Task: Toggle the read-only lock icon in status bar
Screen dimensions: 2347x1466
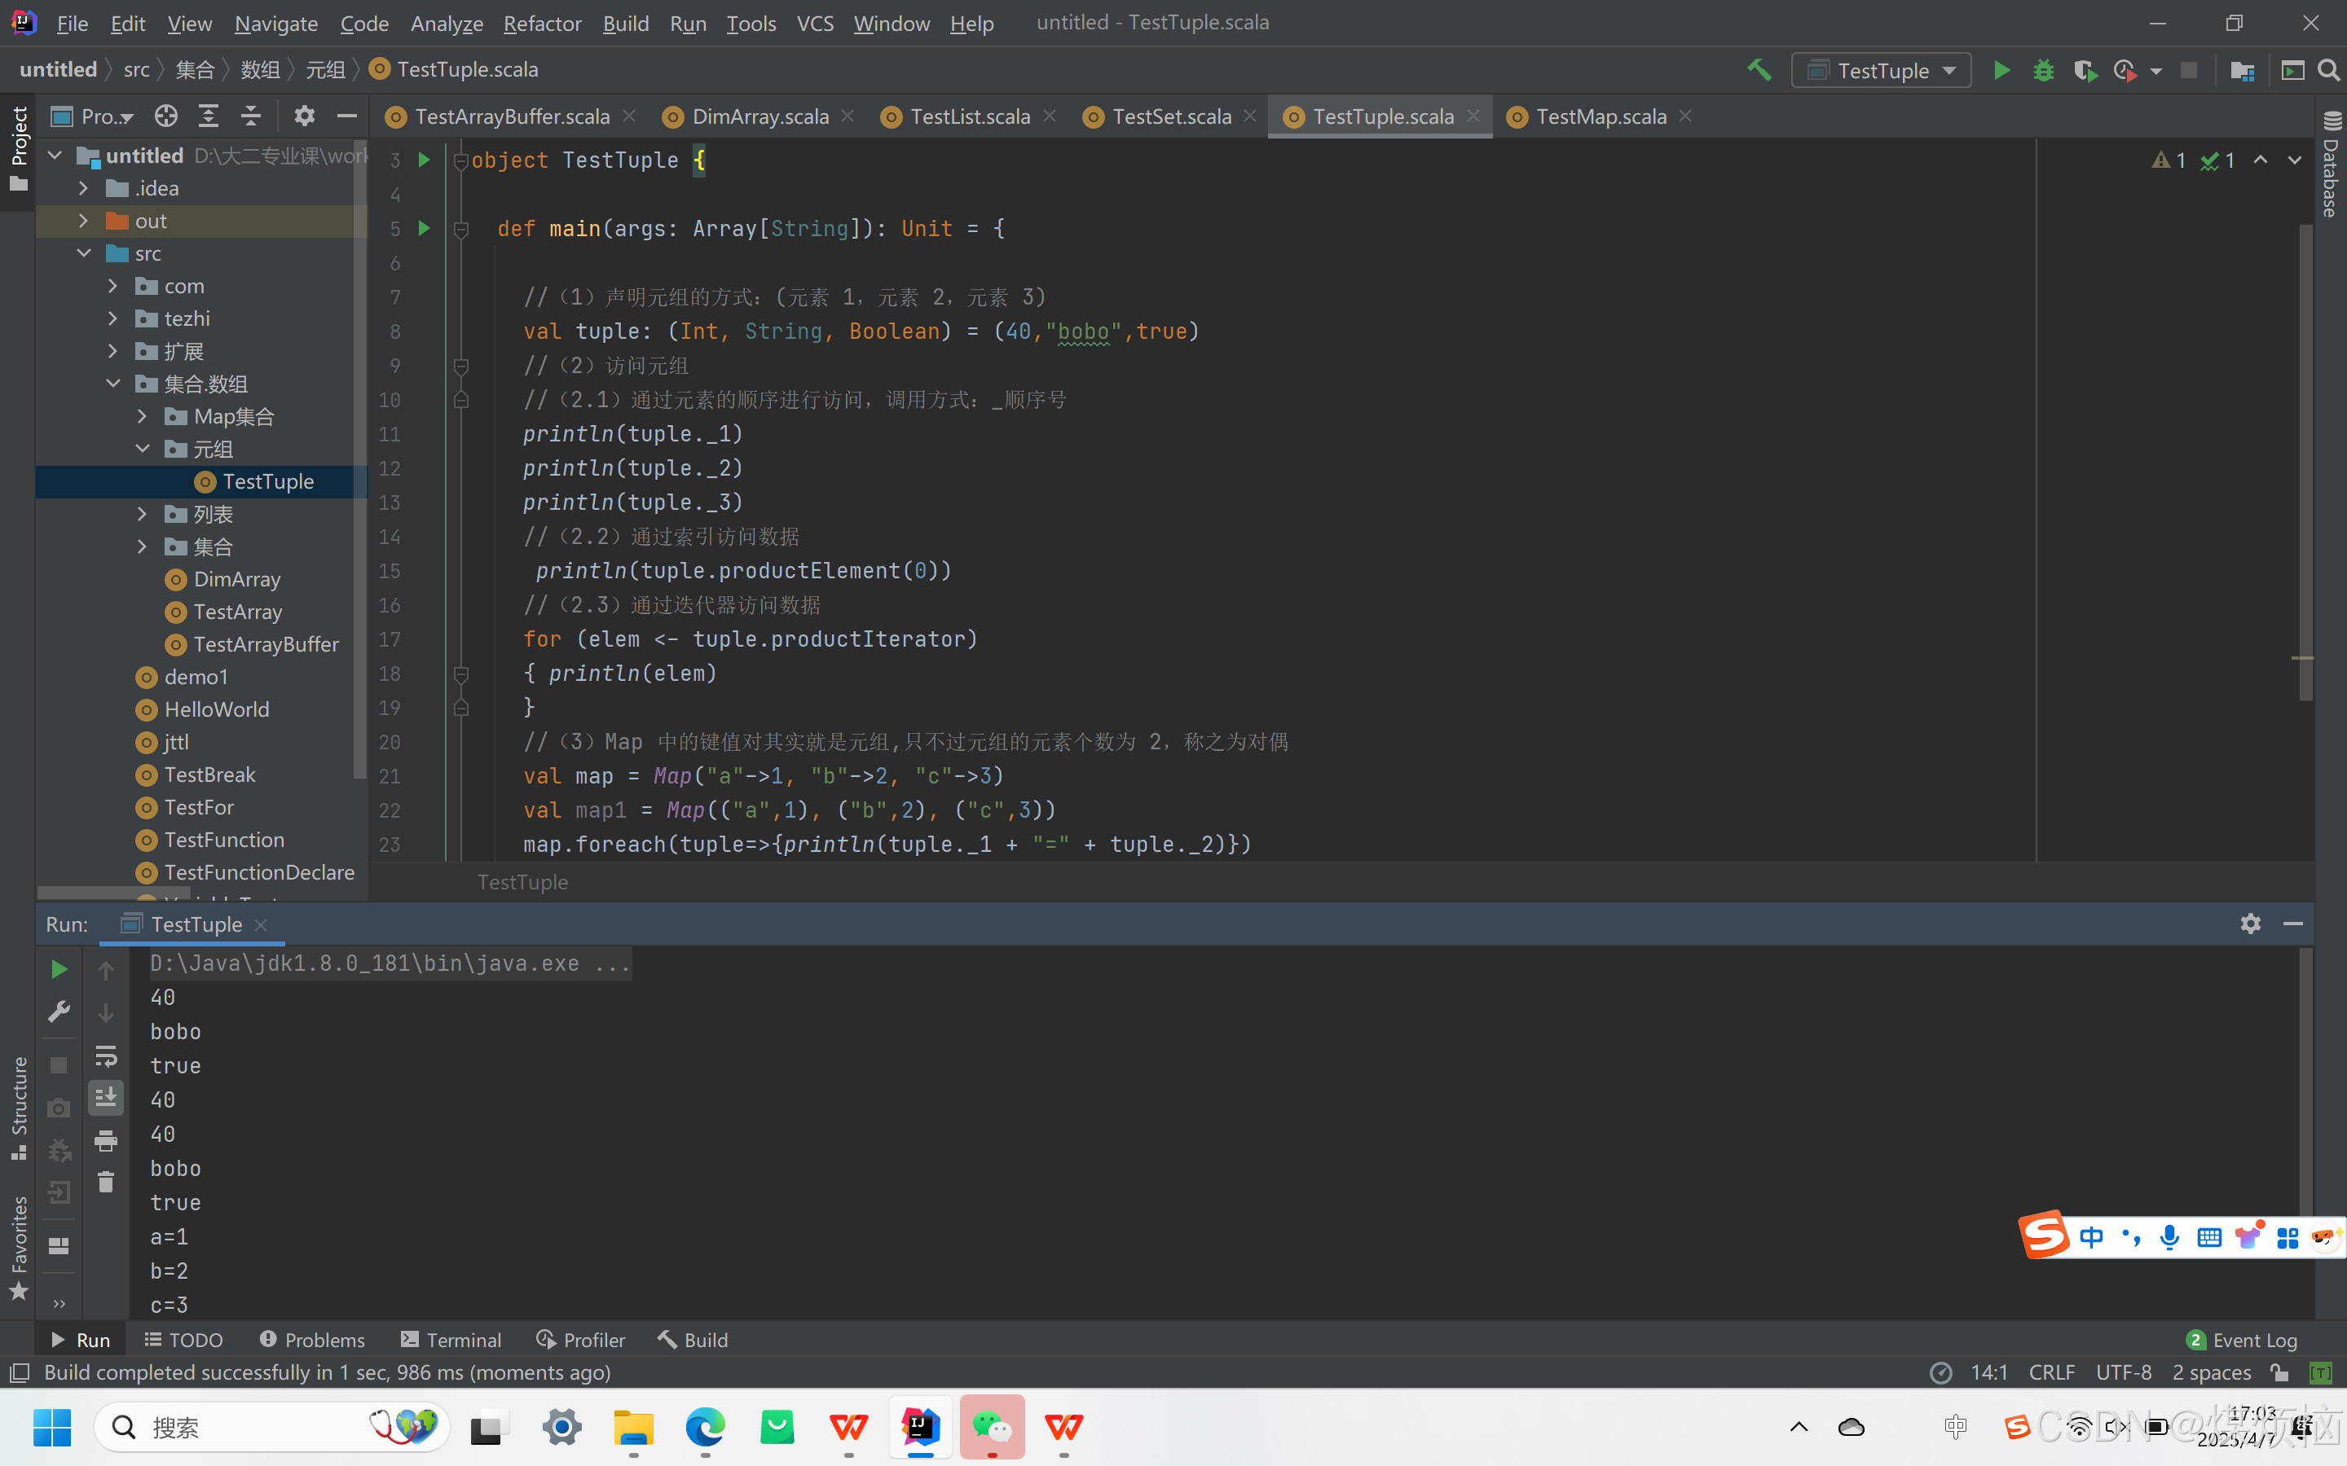Action: click(x=2280, y=1372)
